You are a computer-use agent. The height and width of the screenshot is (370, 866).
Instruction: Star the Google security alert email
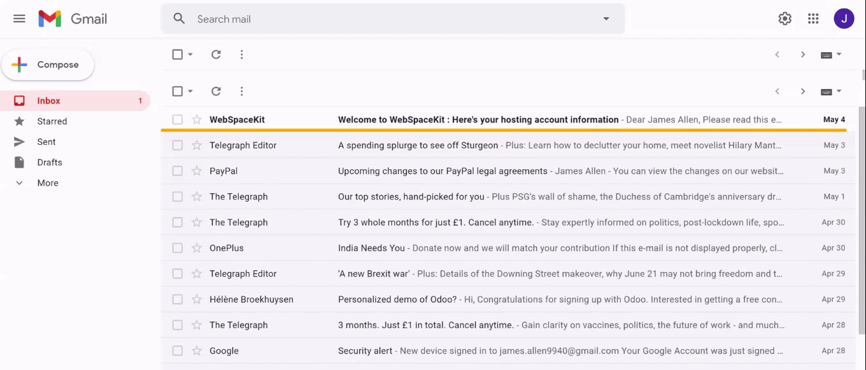coord(197,351)
